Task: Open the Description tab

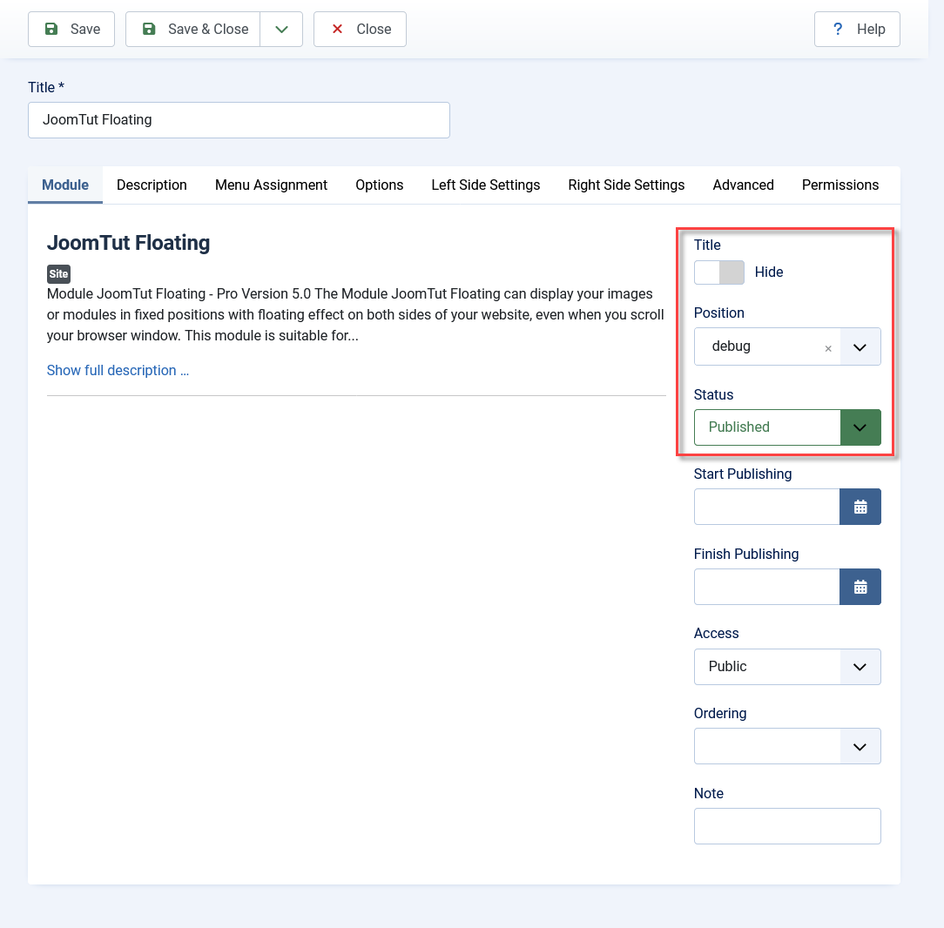Action: click(152, 185)
